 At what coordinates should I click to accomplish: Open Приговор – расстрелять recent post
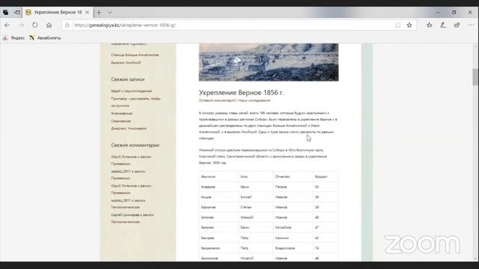(x=135, y=102)
